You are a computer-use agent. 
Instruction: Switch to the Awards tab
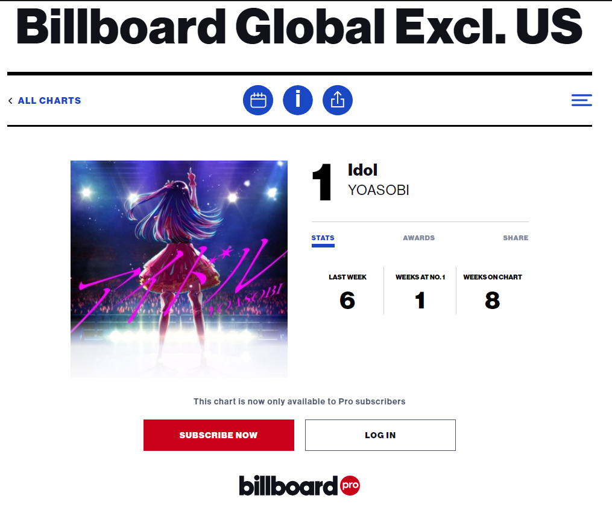tap(418, 238)
